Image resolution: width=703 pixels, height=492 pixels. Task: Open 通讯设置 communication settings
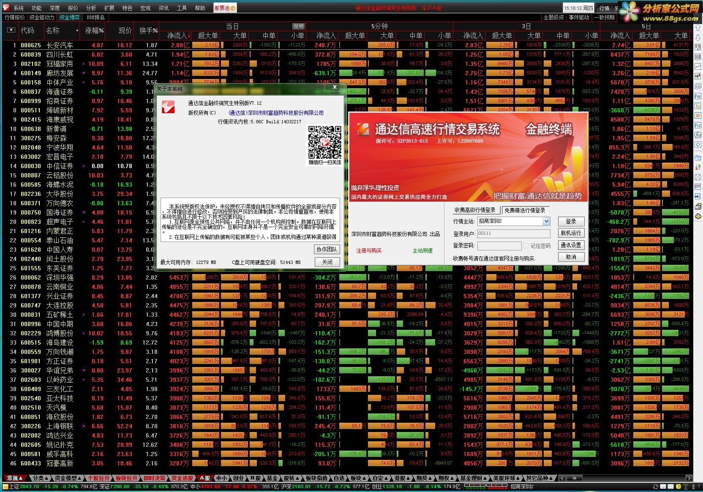click(571, 245)
